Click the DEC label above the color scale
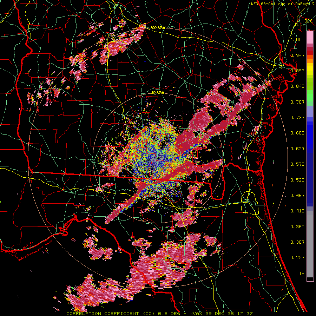The width and height of the screenshot is (316, 316). click(308, 21)
